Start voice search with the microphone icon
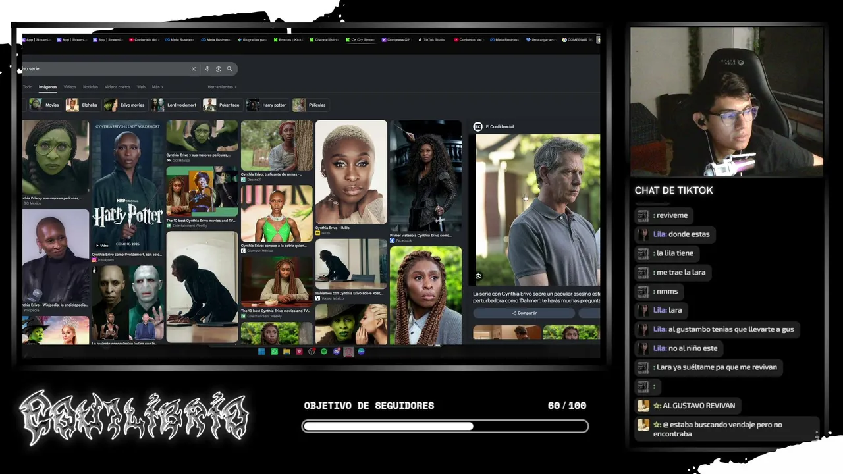Screen dimensions: 843x474 point(207,68)
